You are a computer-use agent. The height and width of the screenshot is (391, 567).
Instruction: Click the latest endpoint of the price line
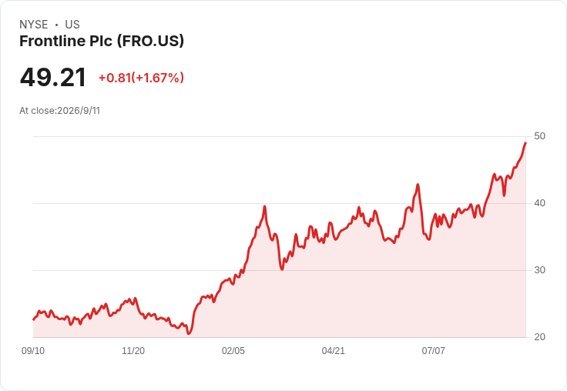tap(525, 143)
